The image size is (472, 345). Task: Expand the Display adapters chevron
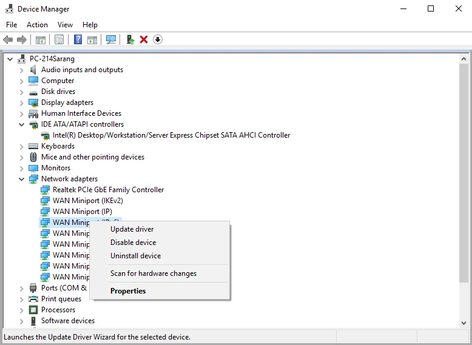[x=21, y=103]
